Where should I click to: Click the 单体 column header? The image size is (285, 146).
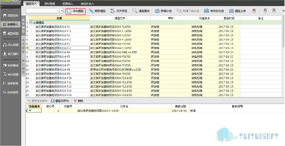point(171,18)
